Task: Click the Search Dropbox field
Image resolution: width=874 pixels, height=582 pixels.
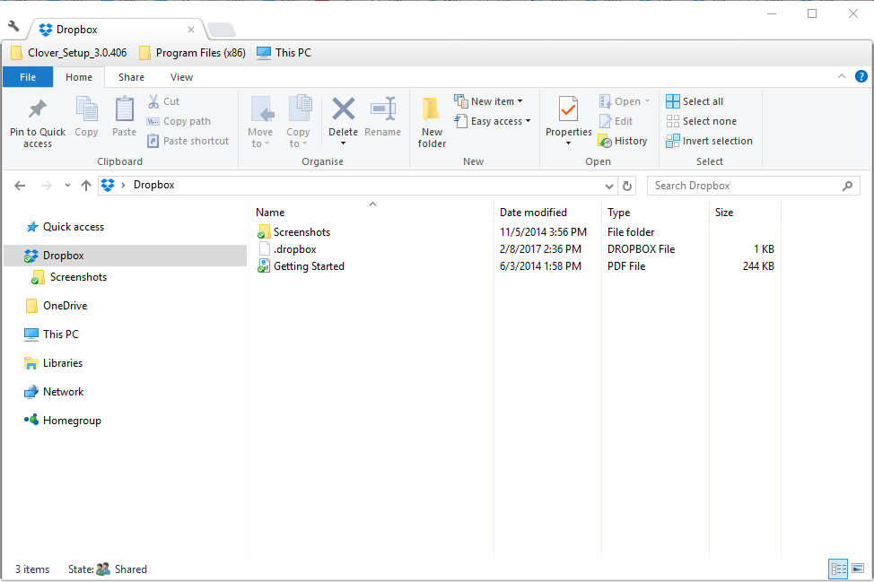Action: coord(753,186)
